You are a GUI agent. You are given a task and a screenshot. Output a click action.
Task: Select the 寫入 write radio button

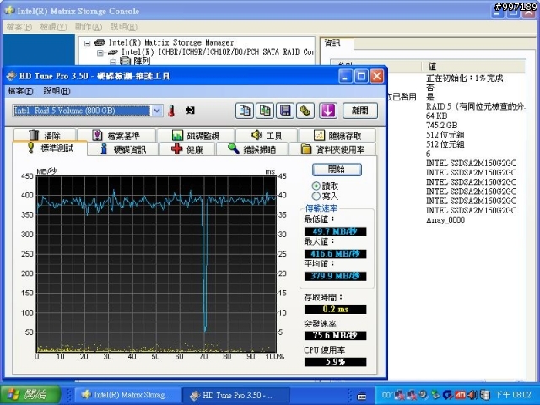pyautogui.click(x=316, y=197)
